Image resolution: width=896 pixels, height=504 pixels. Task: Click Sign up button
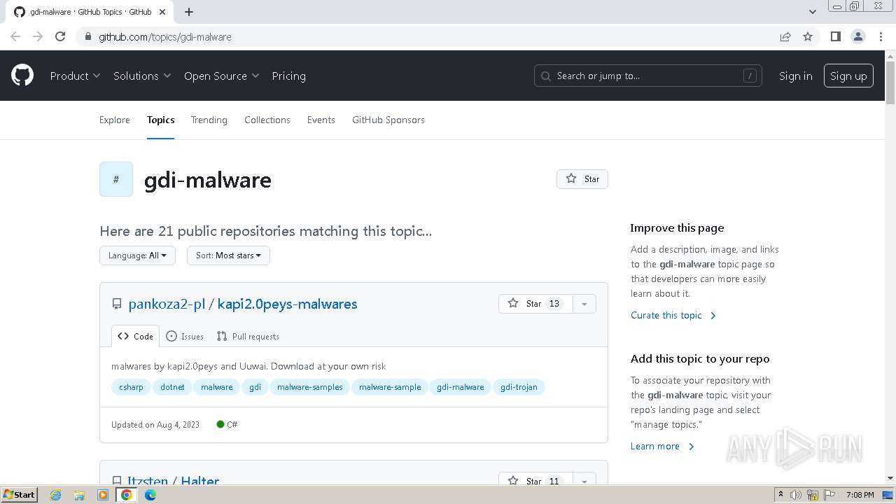(x=848, y=76)
